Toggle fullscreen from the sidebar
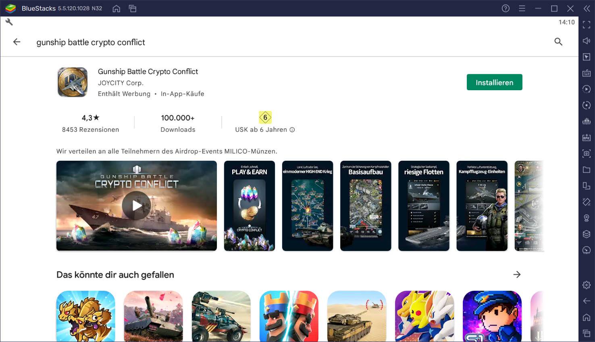Screen dimensions: 595x342 click(x=587, y=25)
